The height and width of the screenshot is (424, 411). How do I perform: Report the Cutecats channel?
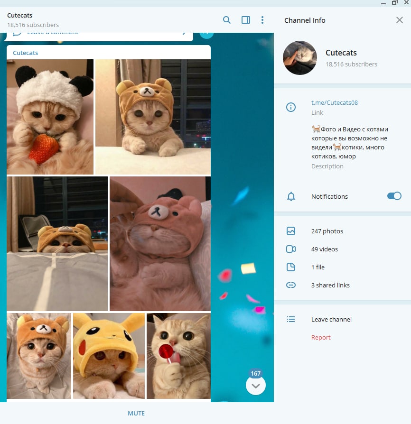tap(321, 338)
